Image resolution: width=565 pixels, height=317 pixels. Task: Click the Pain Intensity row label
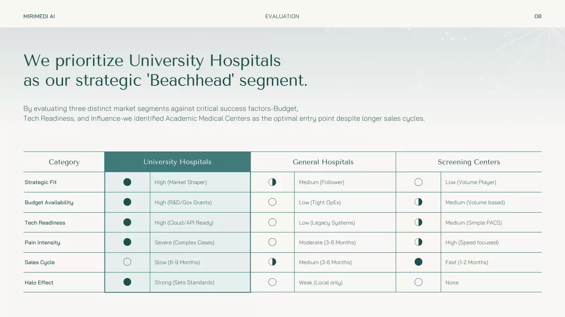coord(42,243)
